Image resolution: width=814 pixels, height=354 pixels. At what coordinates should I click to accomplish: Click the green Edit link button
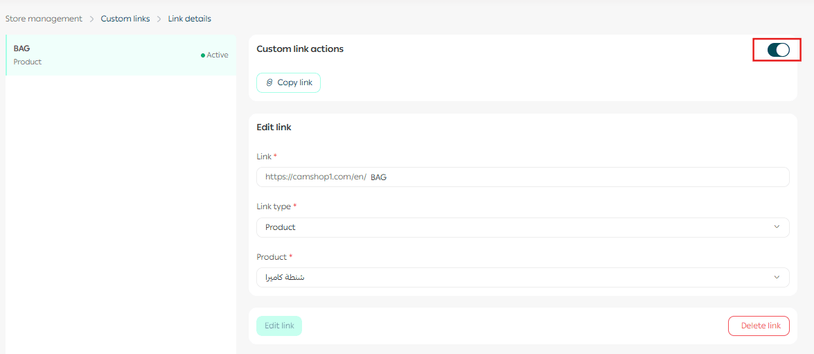point(279,326)
